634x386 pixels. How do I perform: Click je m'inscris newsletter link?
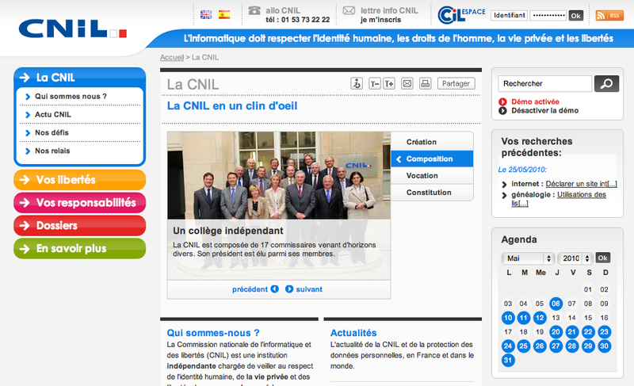tap(381, 20)
